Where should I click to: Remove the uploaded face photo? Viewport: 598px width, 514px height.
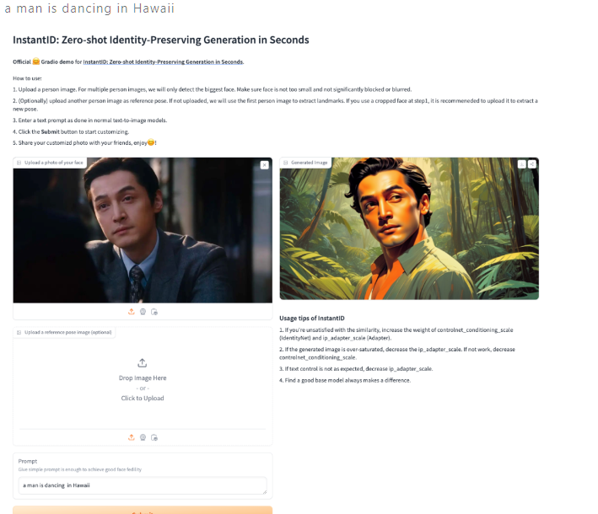point(264,165)
